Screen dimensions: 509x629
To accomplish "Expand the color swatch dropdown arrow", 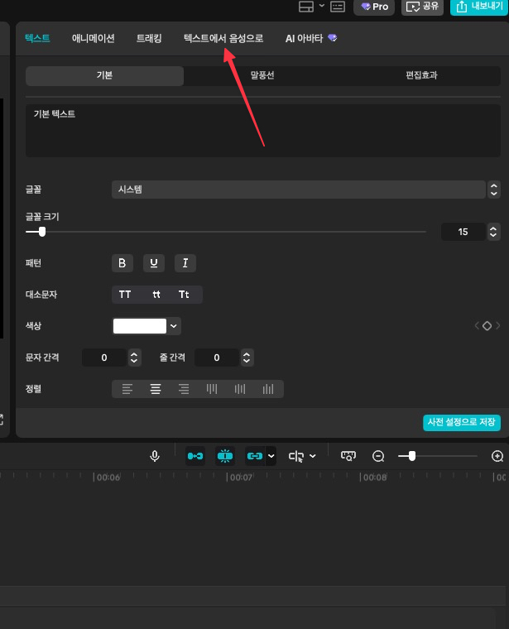I will click(174, 326).
